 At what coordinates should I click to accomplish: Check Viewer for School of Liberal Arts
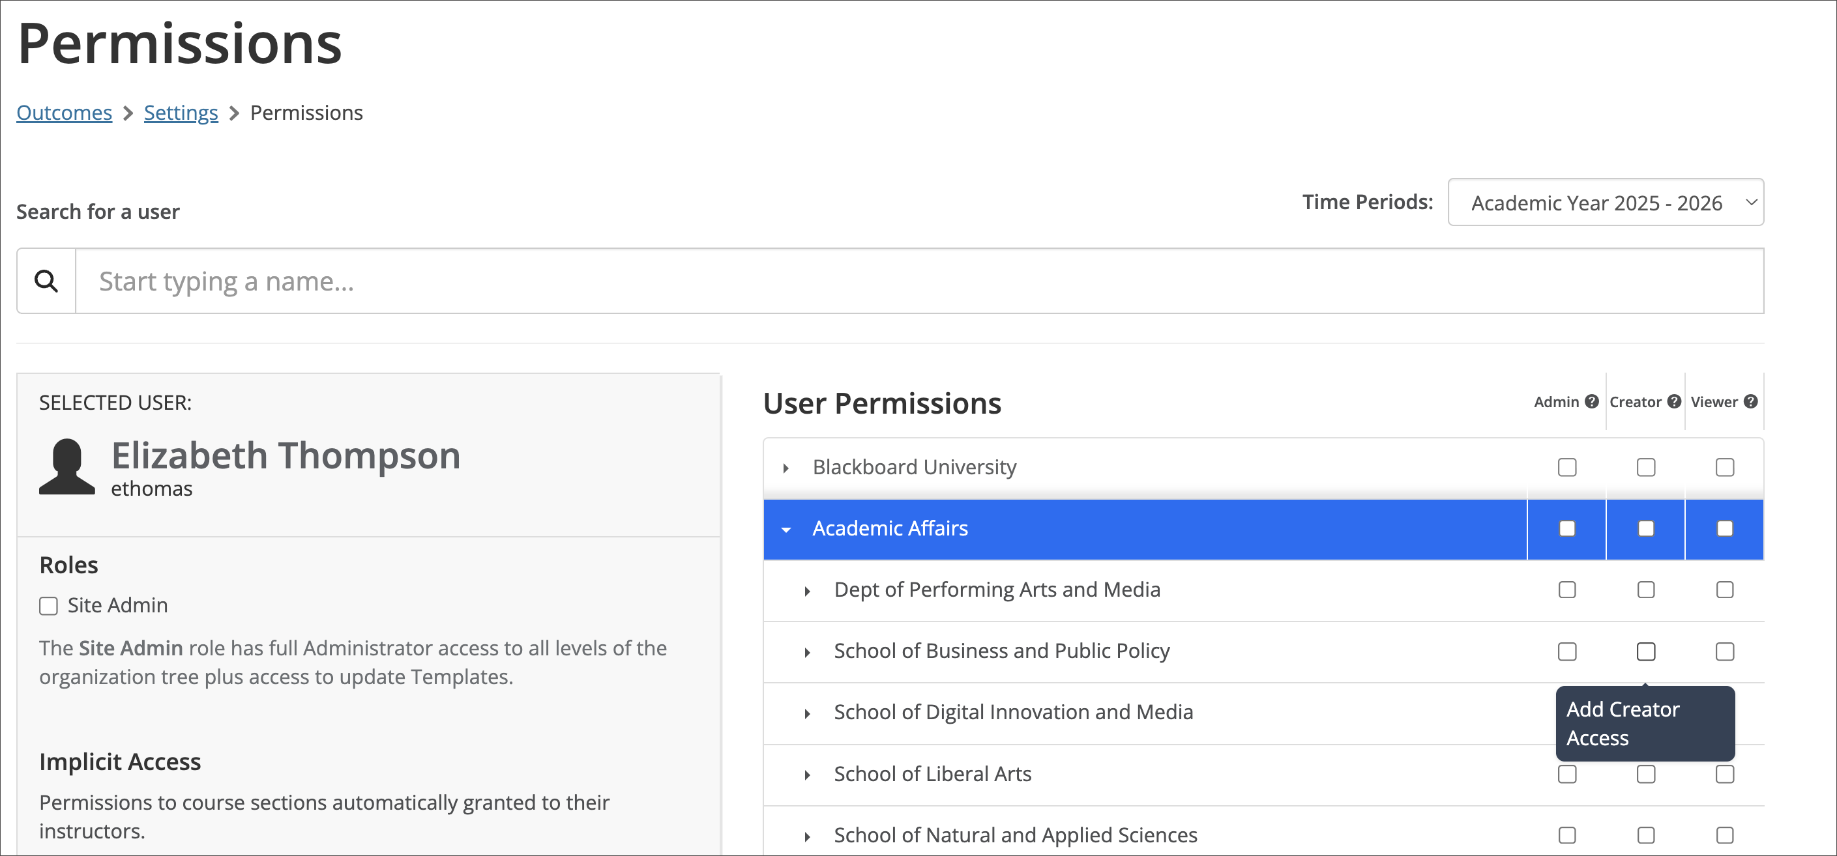tap(1724, 774)
